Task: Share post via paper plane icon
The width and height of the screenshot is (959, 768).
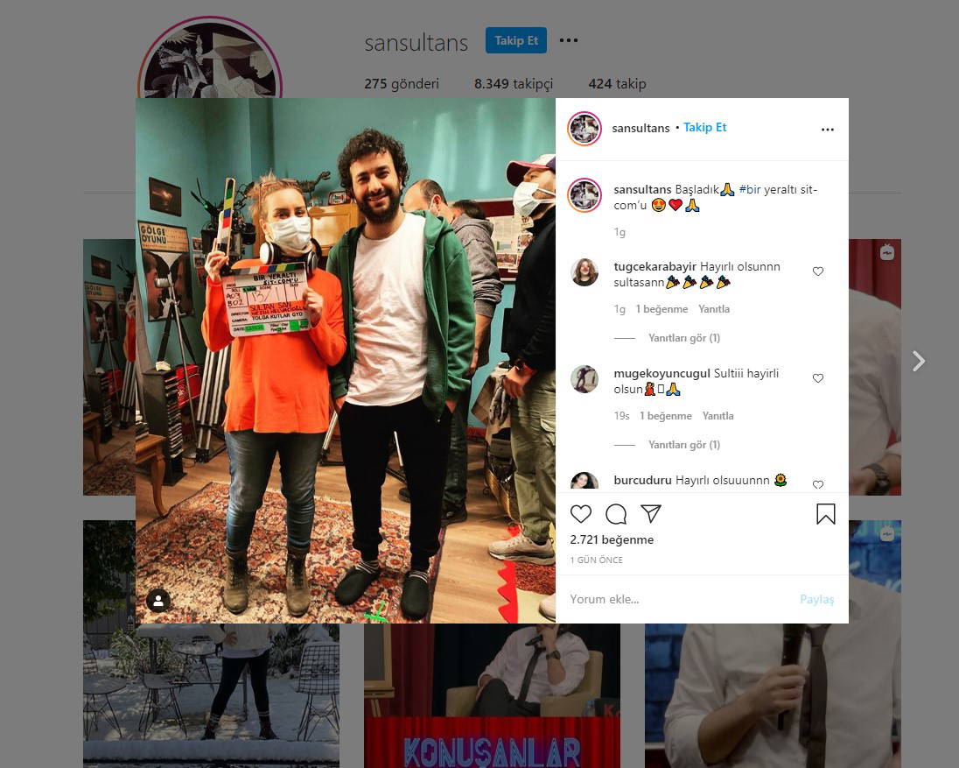Action: [650, 513]
